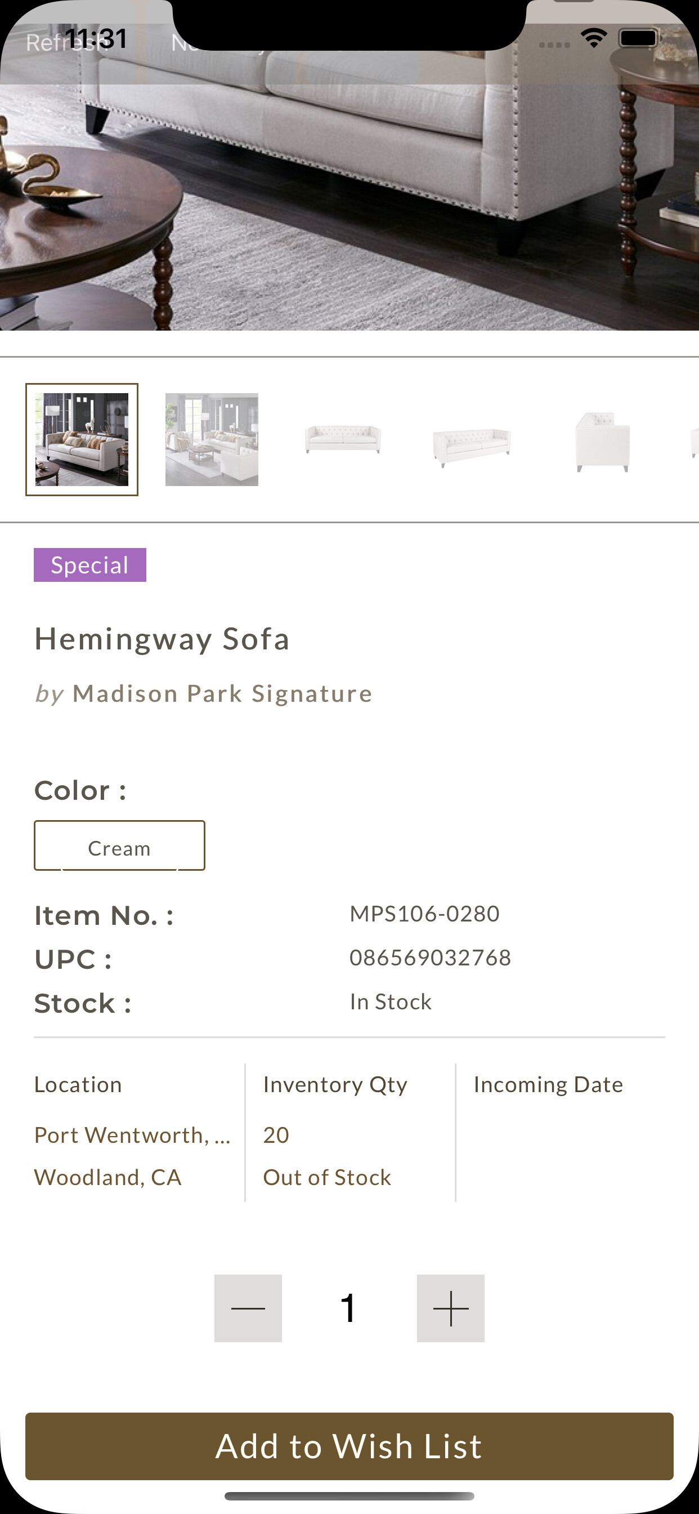Screen dimensions: 699x1514
Task: Tap the minus quantity button
Action: pos(248,1308)
